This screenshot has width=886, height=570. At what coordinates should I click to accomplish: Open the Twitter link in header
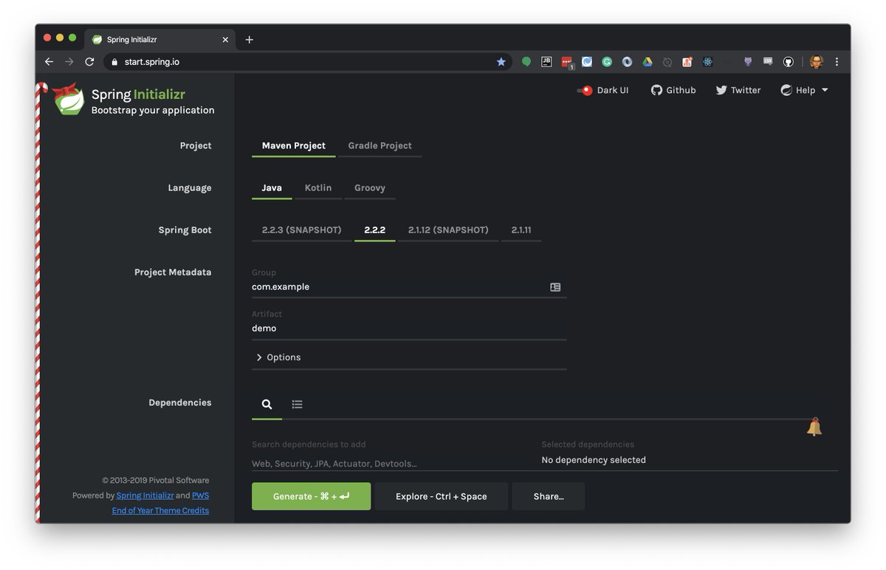738,90
